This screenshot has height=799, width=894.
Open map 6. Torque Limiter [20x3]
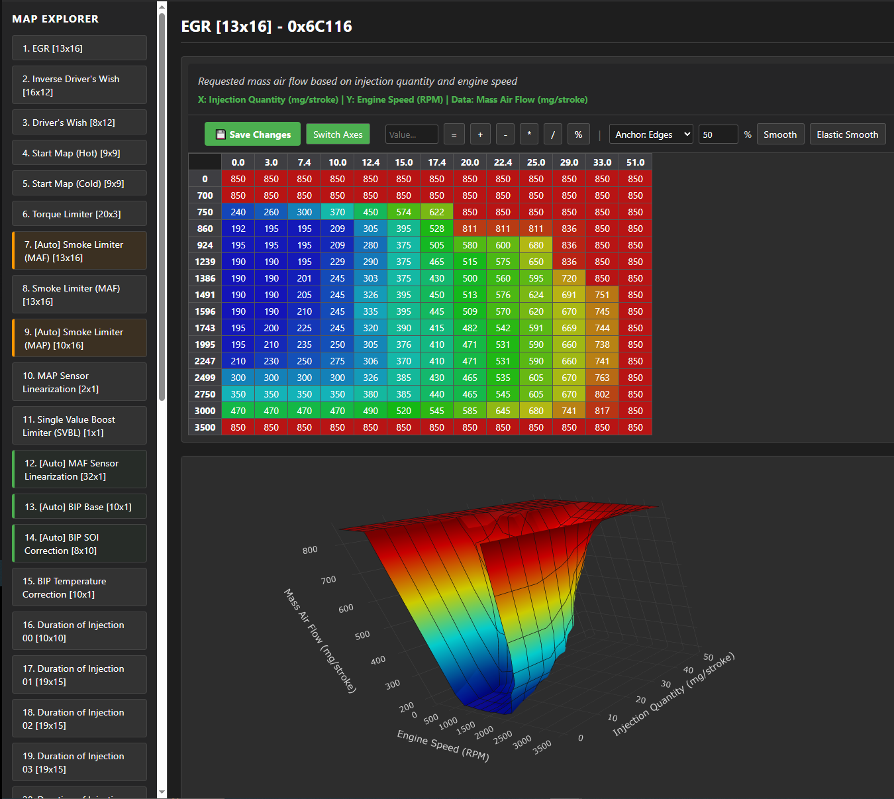click(x=79, y=214)
